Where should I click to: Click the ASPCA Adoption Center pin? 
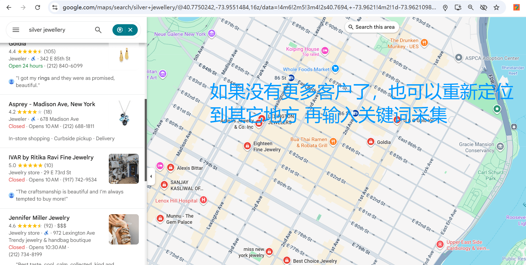coord(459,57)
